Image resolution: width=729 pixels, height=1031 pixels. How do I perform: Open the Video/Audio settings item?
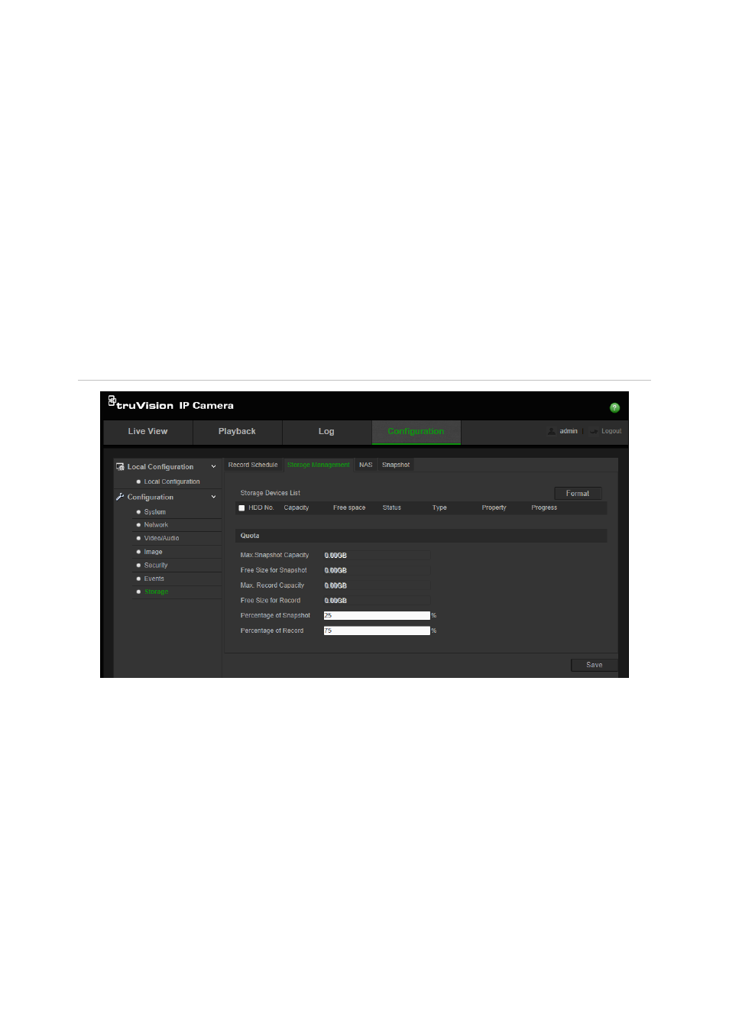161,539
